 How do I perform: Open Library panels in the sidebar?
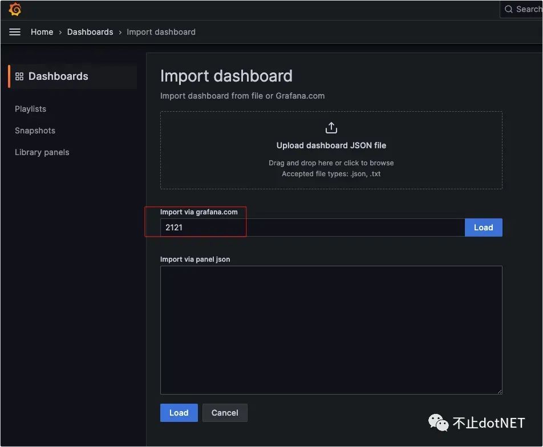(x=42, y=152)
